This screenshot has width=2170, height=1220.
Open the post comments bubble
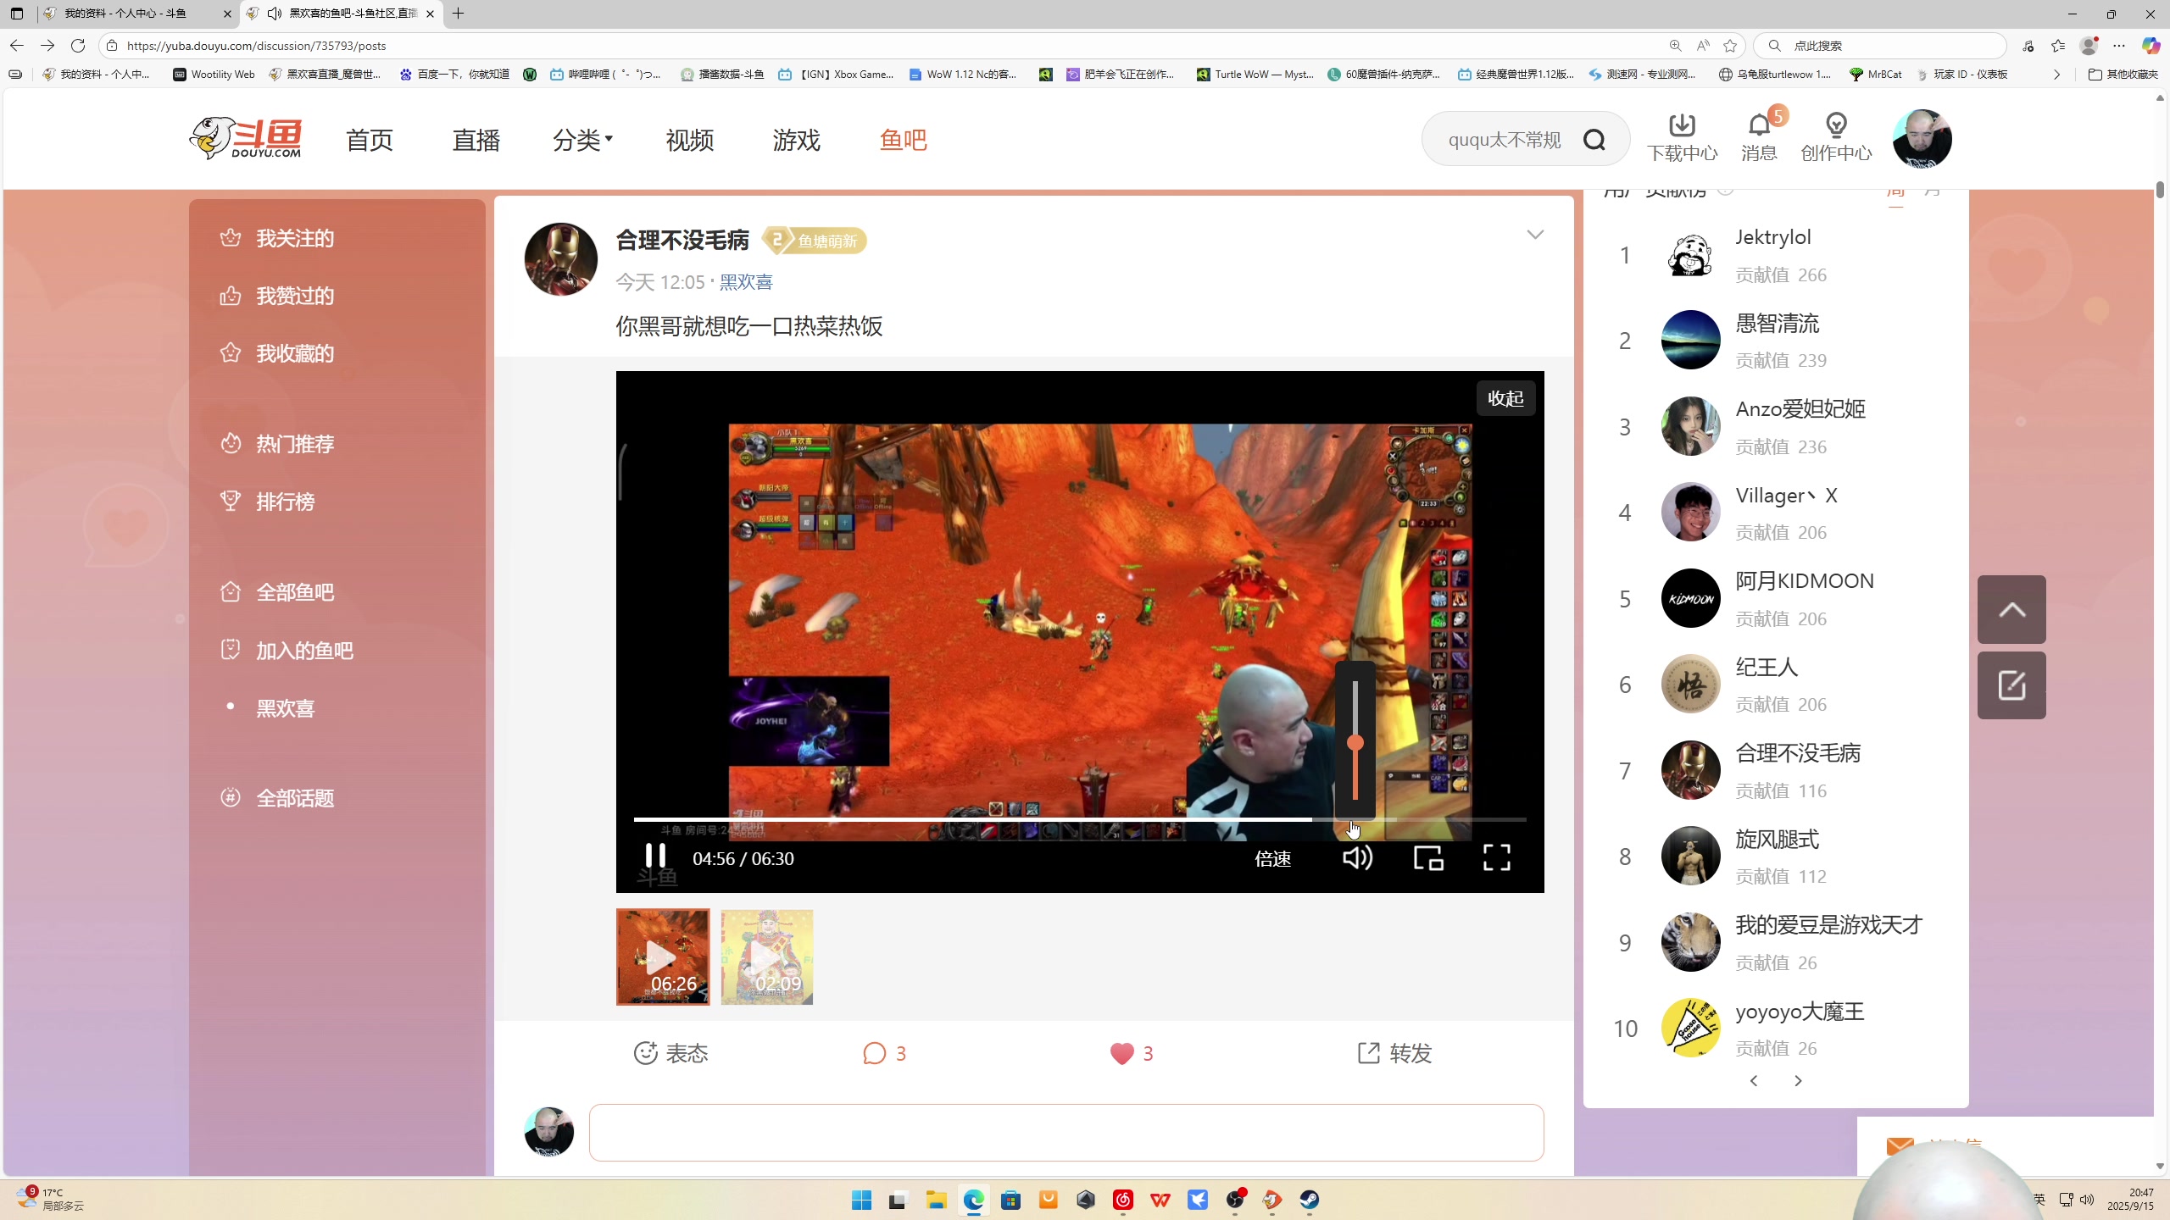884,1053
